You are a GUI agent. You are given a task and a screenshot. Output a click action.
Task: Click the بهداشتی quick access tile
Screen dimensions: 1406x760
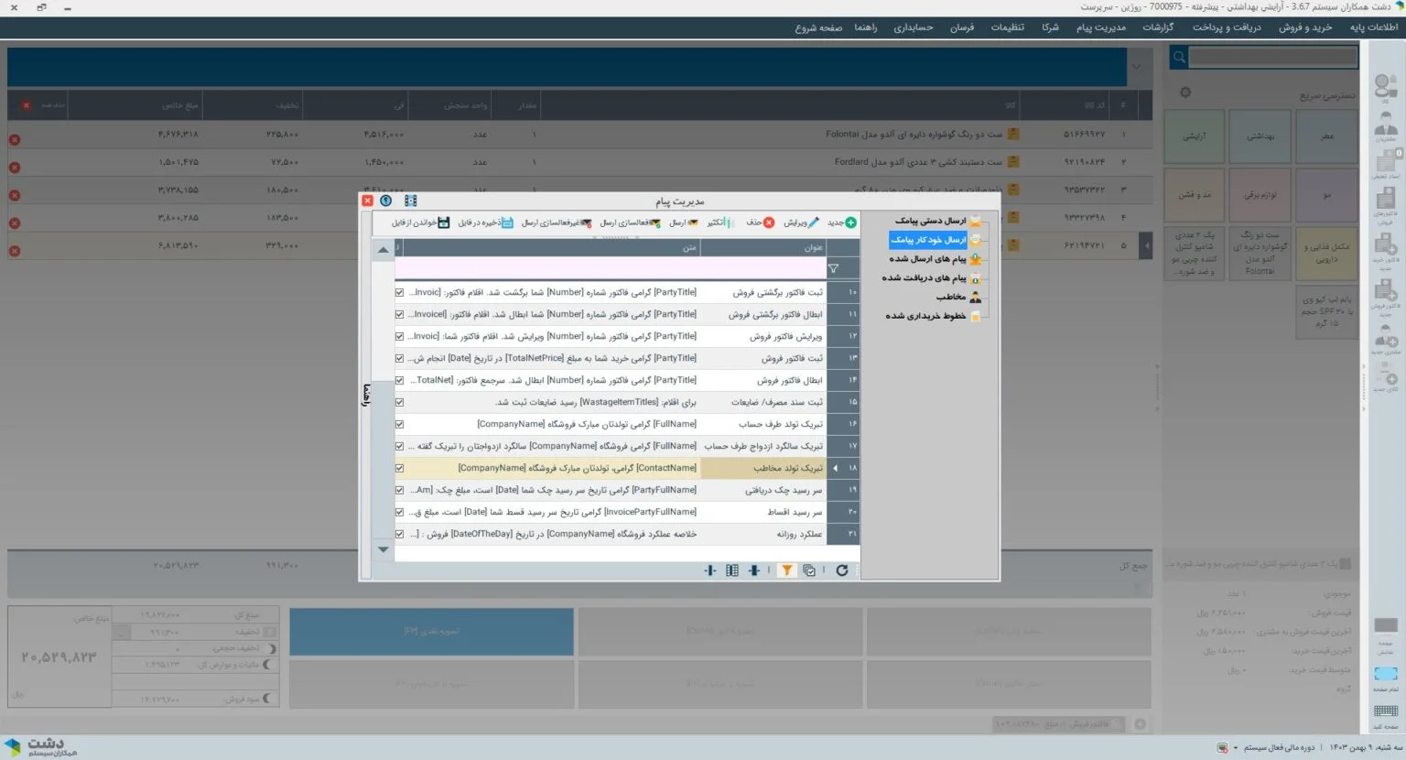pos(1260,136)
